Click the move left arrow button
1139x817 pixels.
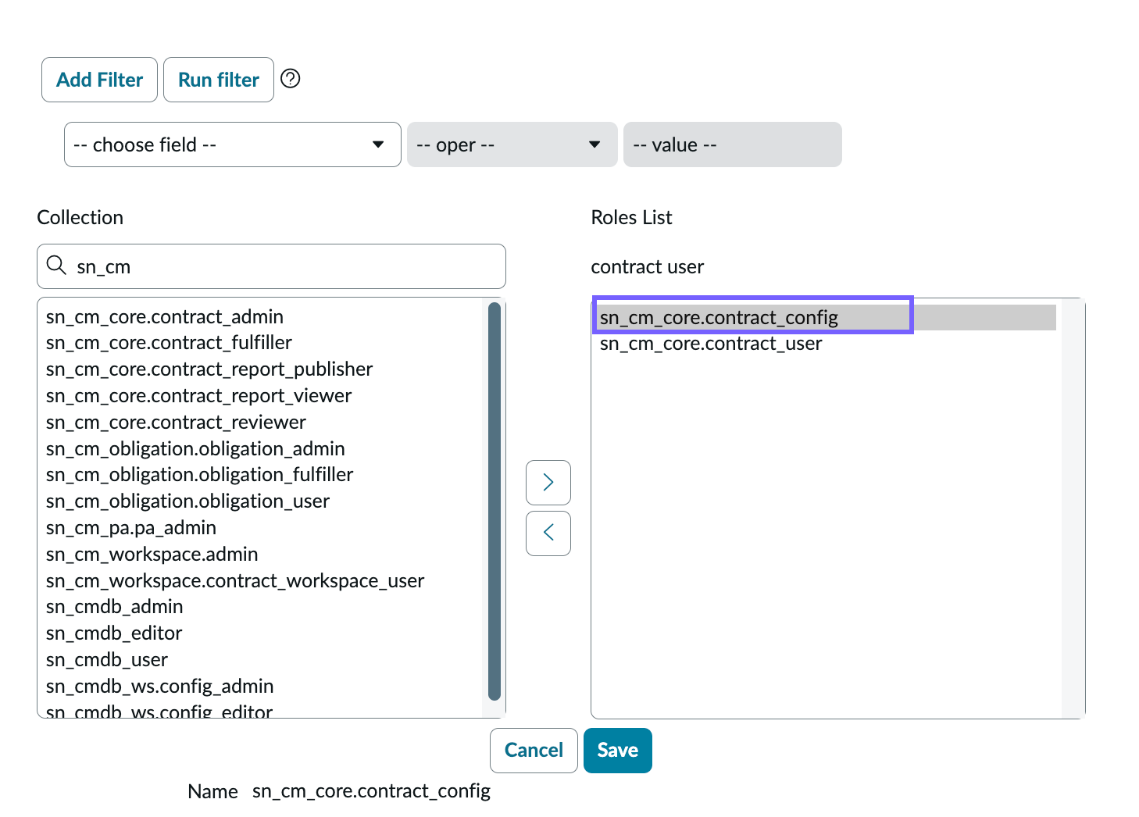tap(548, 533)
